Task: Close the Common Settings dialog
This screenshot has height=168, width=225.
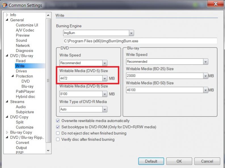Action: (216, 3)
